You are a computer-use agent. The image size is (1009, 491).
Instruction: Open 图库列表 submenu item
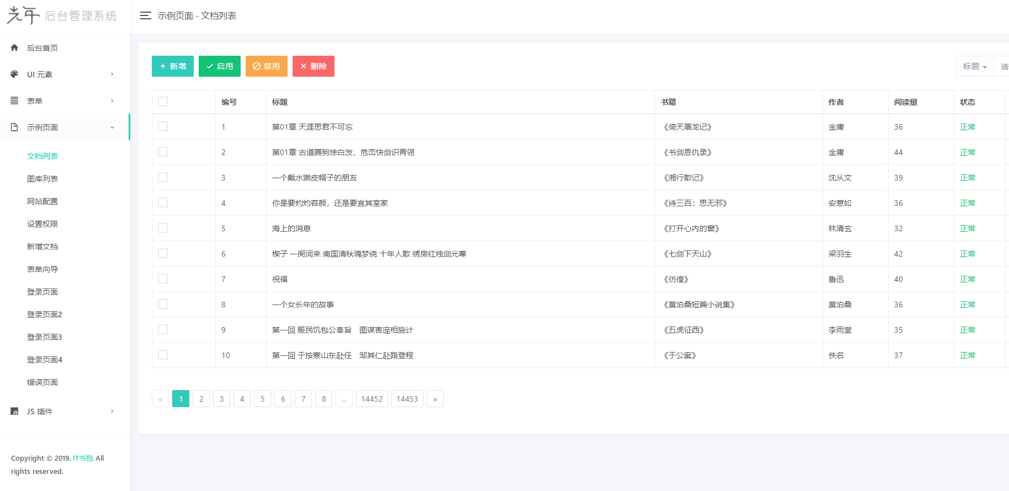tap(43, 179)
